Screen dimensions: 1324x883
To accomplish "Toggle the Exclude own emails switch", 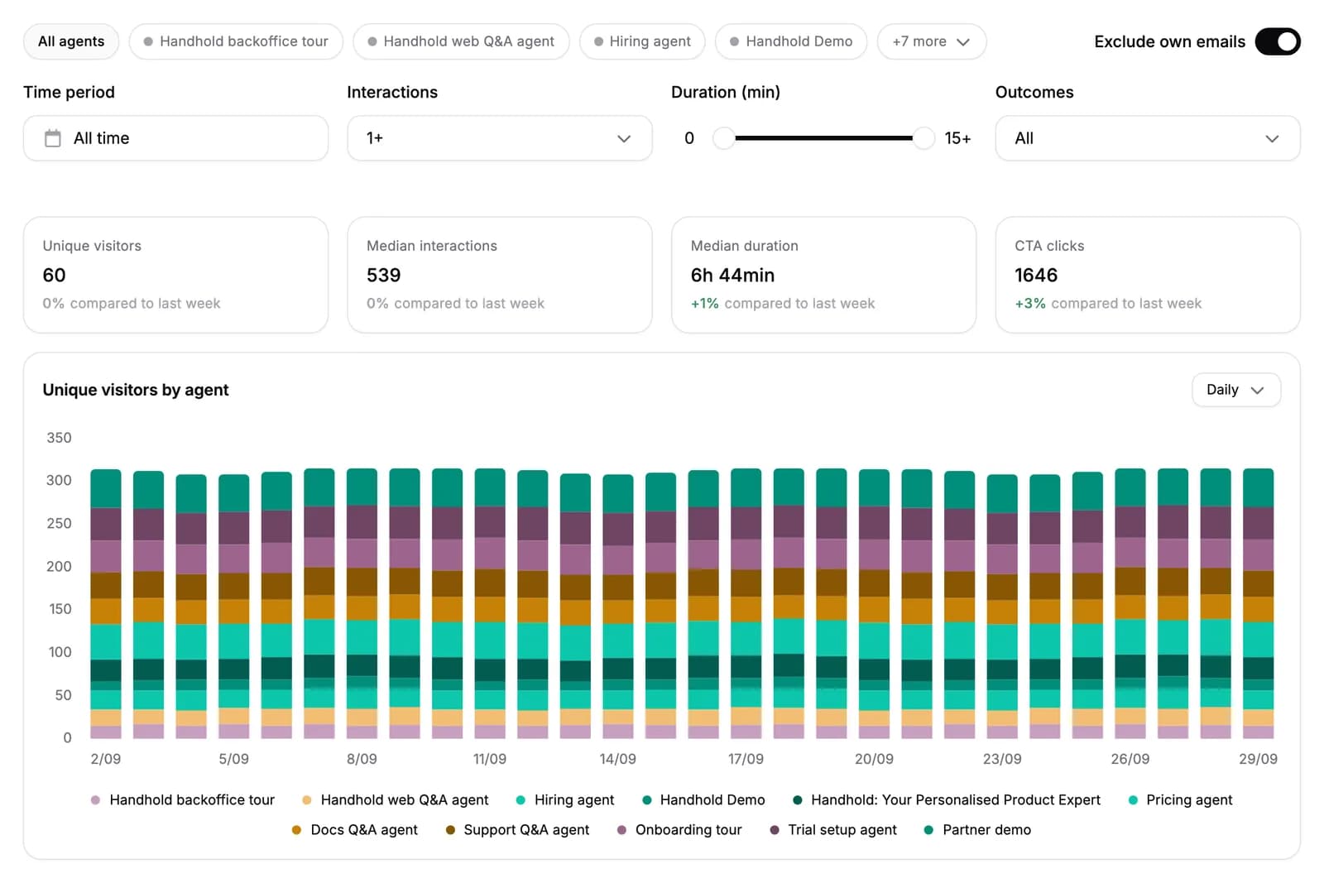I will pos(1278,41).
